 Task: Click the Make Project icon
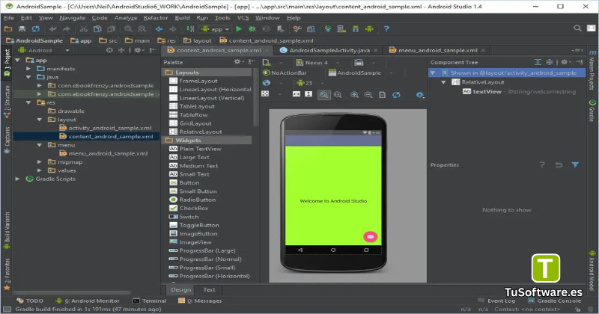pos(190,29)
